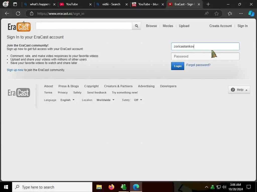Viewport: 257px width, 192px height.
Task: Expand the Help button menu
Action: pyautogui.click(x=239, y=90)
